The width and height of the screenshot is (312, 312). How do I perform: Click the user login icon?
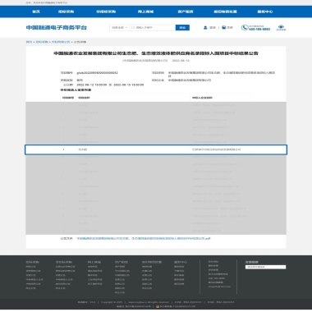(205, 28)
